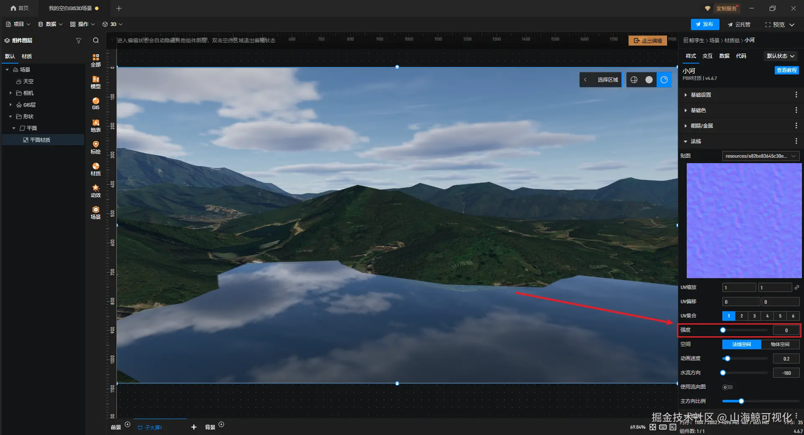The height and width of the screenshot is (435, 804).
Task: Switch space to 物体空间
Action: [780, 344]
